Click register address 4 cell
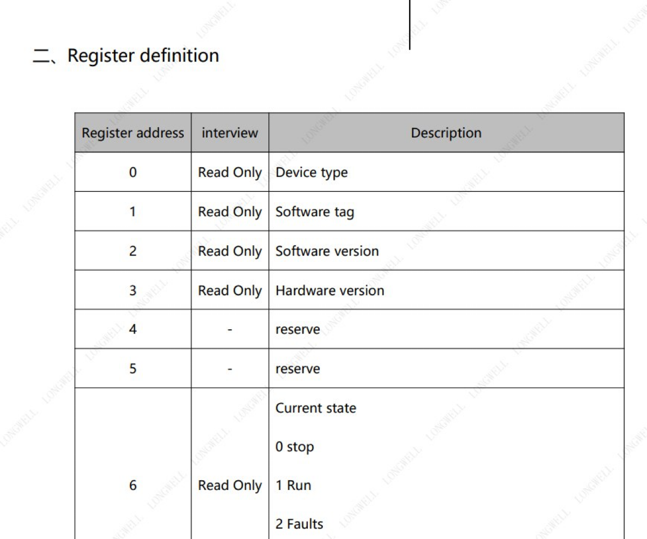 (133, 329)
